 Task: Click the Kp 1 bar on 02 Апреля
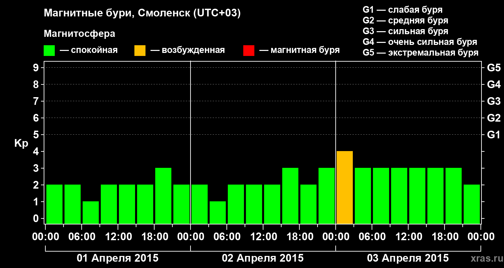(218, 212)
